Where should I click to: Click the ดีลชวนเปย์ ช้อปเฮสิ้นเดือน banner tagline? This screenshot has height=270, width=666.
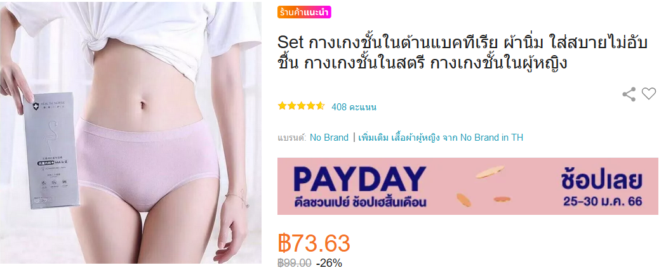coord(360,203)
